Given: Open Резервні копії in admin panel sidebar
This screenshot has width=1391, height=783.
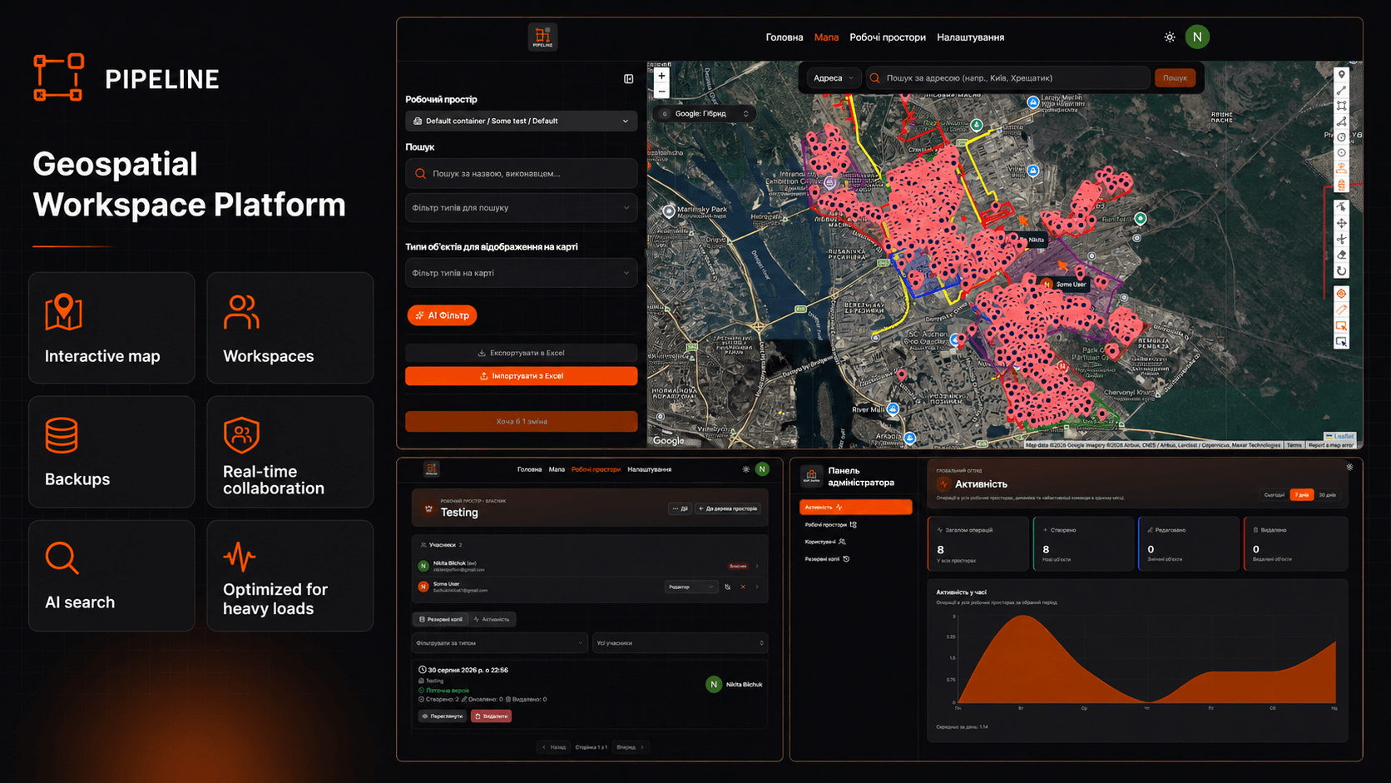Looking at the screenshot, I should pyautogui.click(x=827, y=559).
